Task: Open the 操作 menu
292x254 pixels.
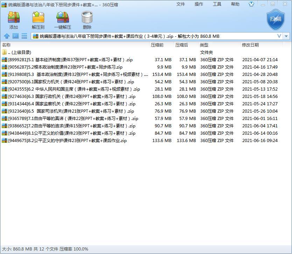Action: coord(199,4)
